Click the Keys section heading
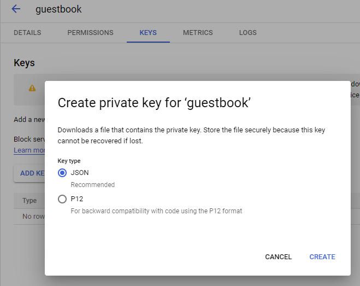360x286 pixels. (x=24, y=63)
